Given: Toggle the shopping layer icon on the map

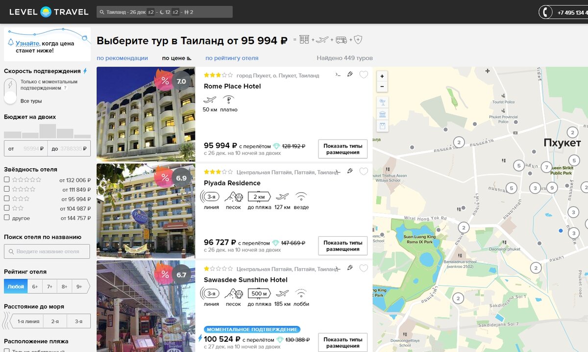Looking at the screenshot, I should [x=382, y=126].
